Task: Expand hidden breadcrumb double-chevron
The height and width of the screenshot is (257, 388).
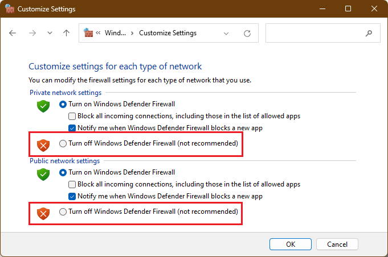Action: [98, 33]
